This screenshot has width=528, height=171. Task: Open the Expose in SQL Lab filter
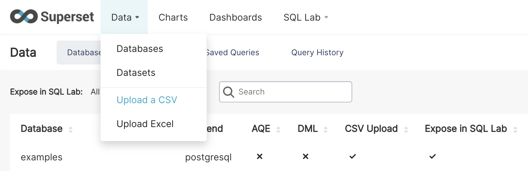(95, 92)
